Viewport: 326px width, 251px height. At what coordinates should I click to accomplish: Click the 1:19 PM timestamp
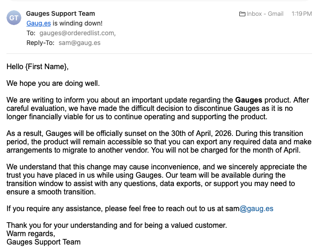tap(302, 14)
